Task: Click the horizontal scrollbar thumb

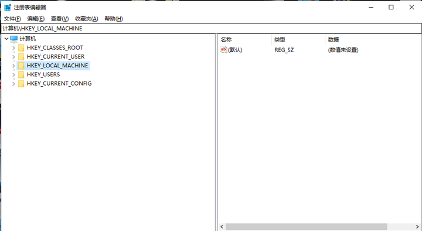Action: (x=307, y=227)
